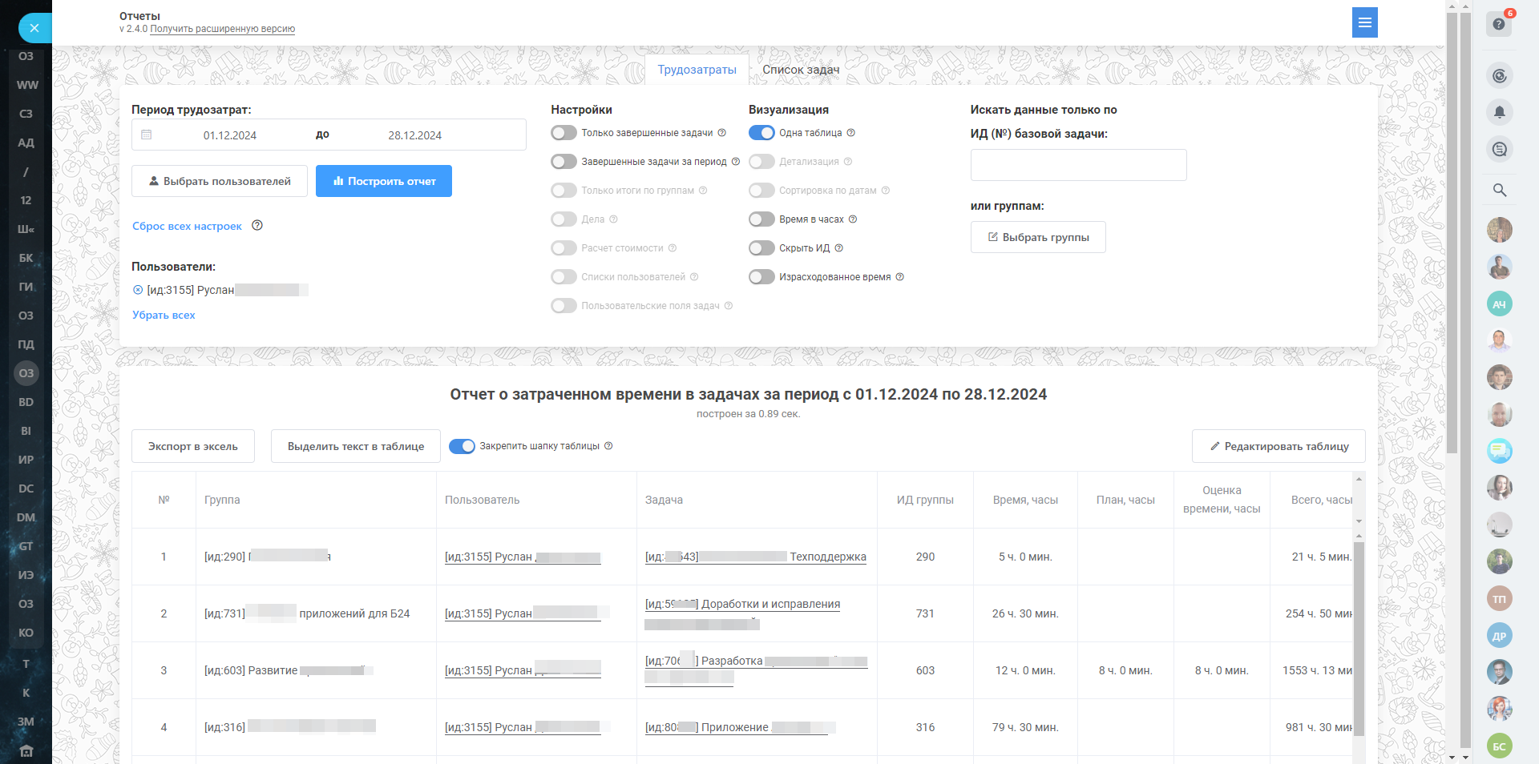Select the Трудозатраты tab
This screenshot has width=1539, height=764.
(x=697, y=70)
